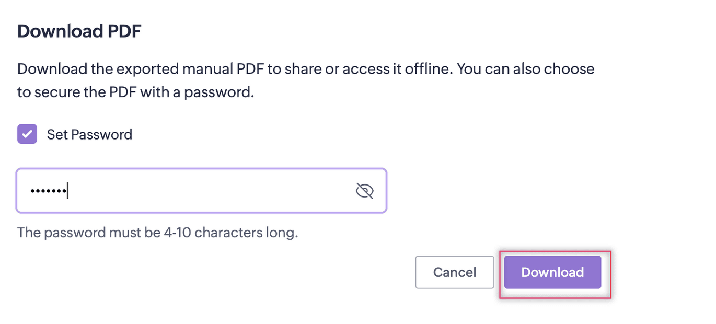Viewport: 716px width, 324px height.
Task: Click the "Set Password" label text
Action: pyautogui.click(x=89, y=135)
